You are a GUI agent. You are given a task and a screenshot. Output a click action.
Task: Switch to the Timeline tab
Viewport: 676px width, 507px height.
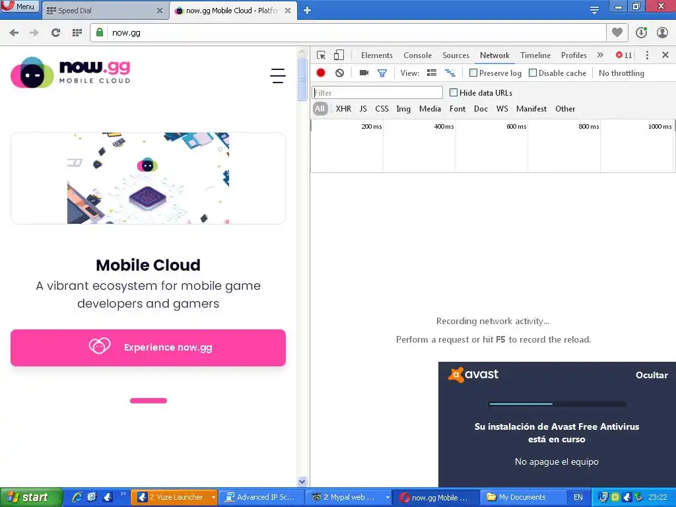(x=535, y=55)
